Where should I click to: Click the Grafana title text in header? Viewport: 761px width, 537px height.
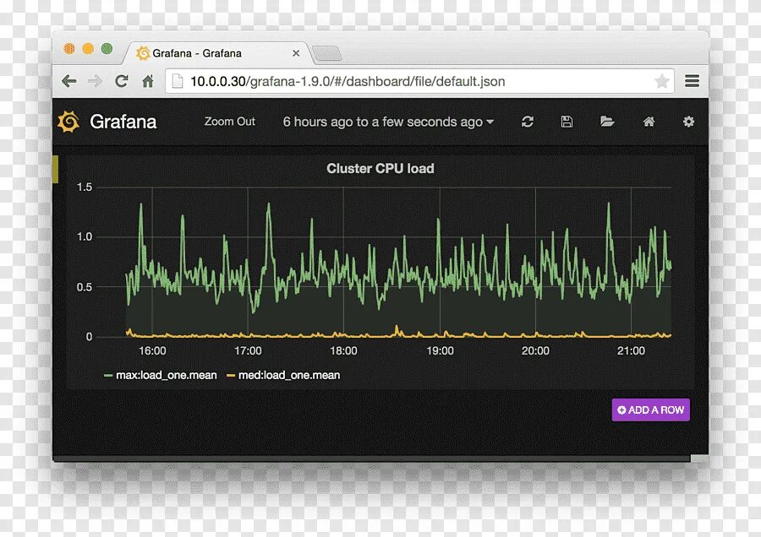tap(123, 122)
